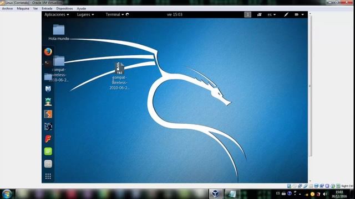Open Burp Suite from the dock

pyautogui.click(x=48, y=114)
